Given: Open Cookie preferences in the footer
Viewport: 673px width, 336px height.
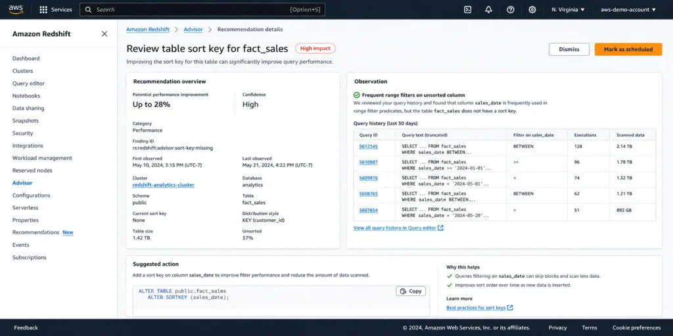Looking at the screenshot, I should pos(636,327).
